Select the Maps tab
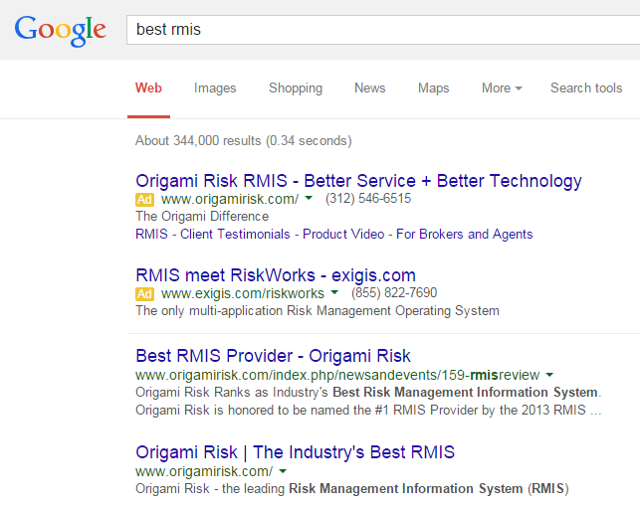Viewport: 640px width, 510px height. pyautogui.click(x=433, y=88)
